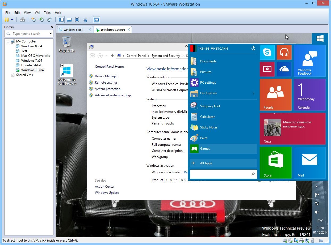Open the library search dropdown arrow
The image size is (331, 245).
pos(51,34)
